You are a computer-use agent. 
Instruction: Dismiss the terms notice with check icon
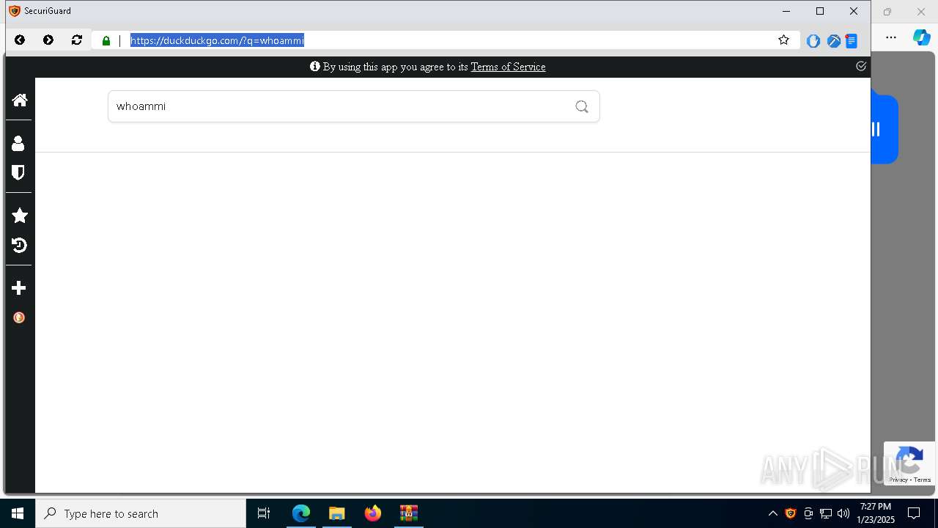click(861, 66)
